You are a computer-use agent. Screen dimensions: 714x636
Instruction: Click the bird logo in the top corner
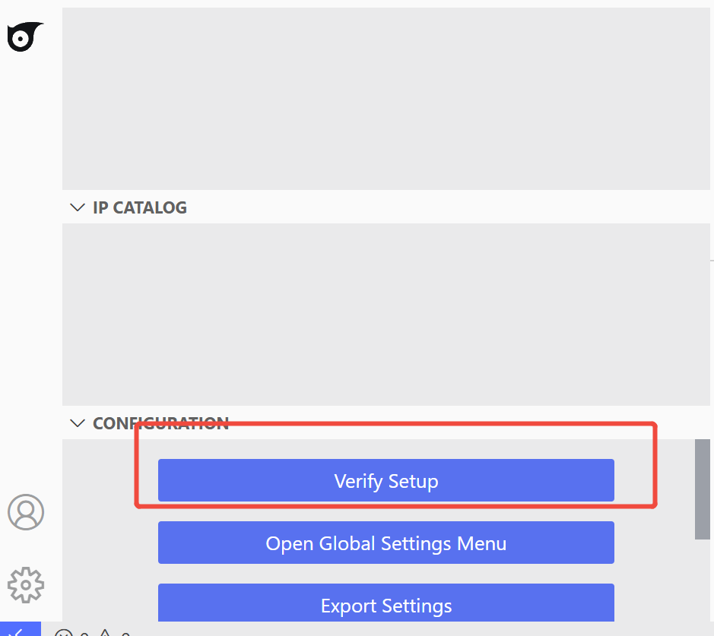24,36
